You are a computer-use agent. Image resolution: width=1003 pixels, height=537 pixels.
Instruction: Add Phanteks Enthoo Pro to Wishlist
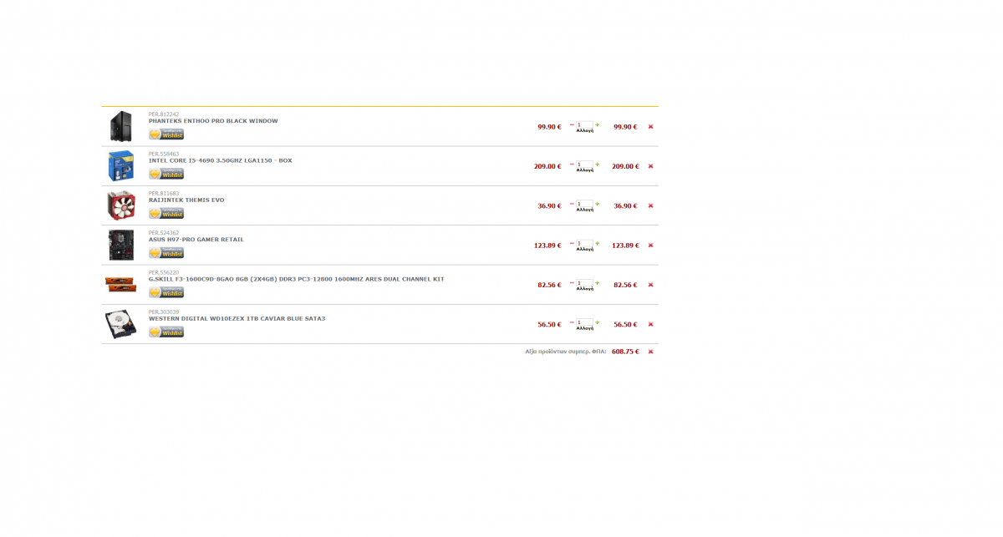166,134
